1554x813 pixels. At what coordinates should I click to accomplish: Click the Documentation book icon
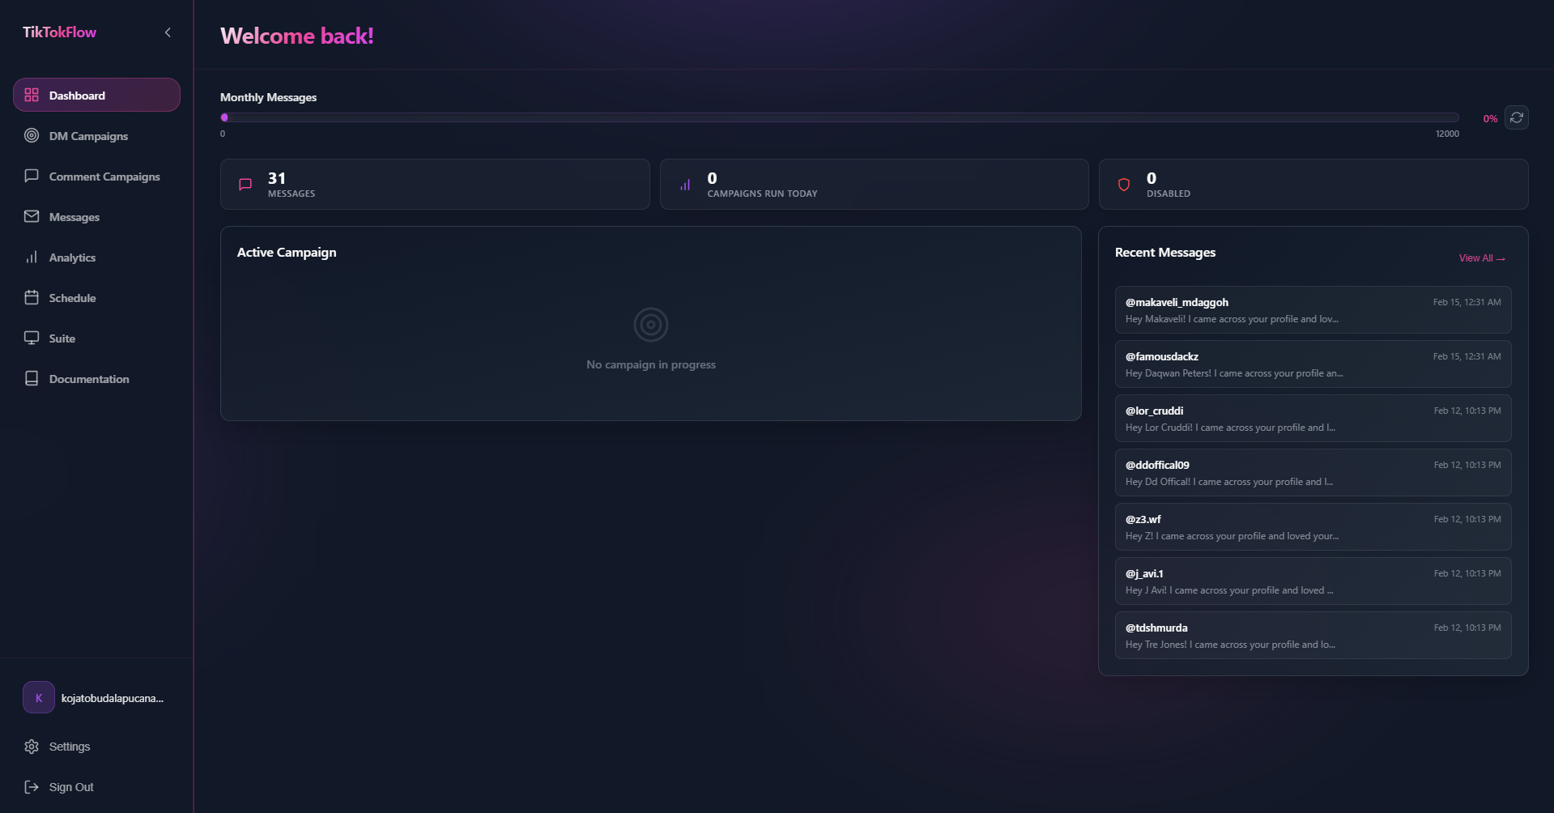pyautogui.click(x=32, y=378)
